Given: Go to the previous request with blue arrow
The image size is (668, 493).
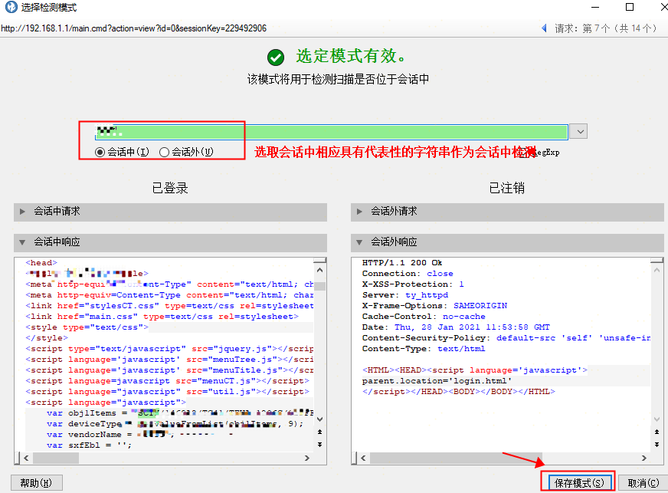Looking at the screenshot, I should coord(544,28).
